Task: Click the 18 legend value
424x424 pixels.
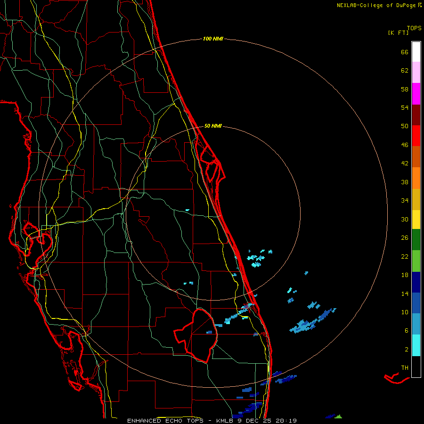Action: click(405, 275)
